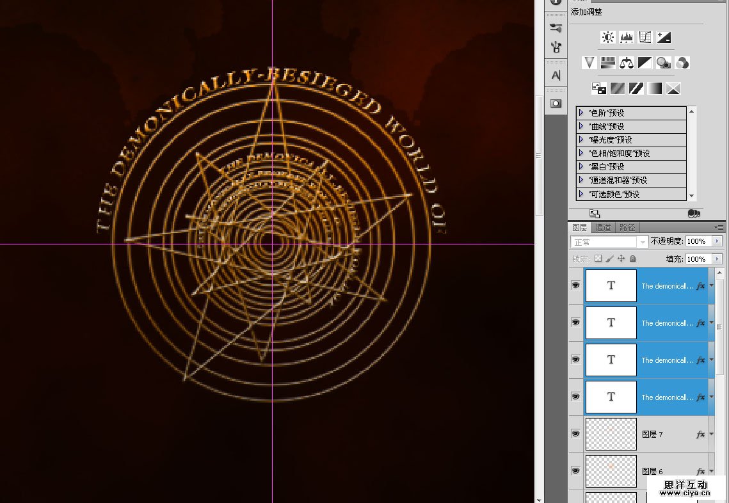This screenshot has width=729, height=503.
Task: Switch to the 通道 tab
Action: point(603,228)
